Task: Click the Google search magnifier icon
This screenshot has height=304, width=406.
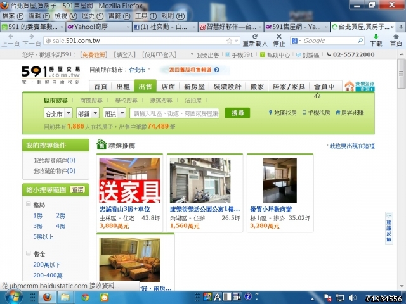Action: 360,41
